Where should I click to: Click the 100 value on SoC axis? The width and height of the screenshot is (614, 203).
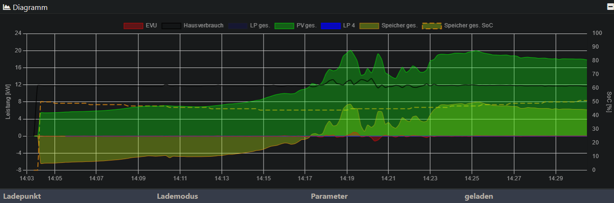597,34
